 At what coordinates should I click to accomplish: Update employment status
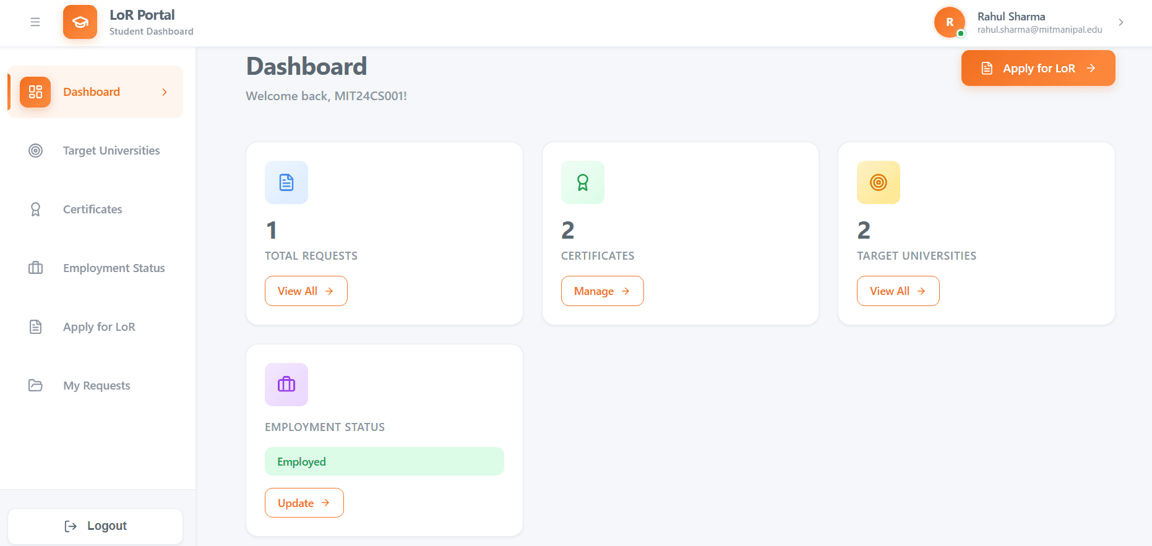304,503
